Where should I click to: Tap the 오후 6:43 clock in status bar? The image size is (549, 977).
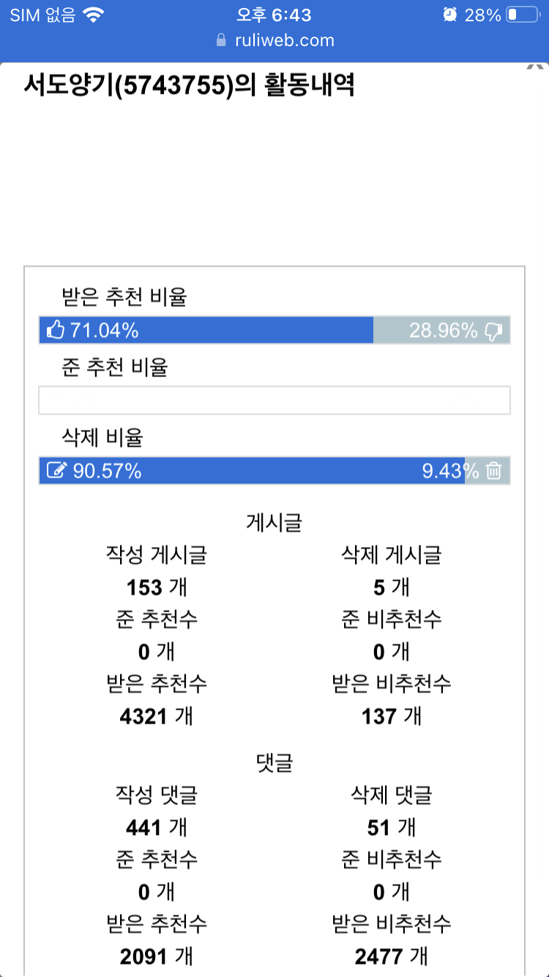click(274, 15)
